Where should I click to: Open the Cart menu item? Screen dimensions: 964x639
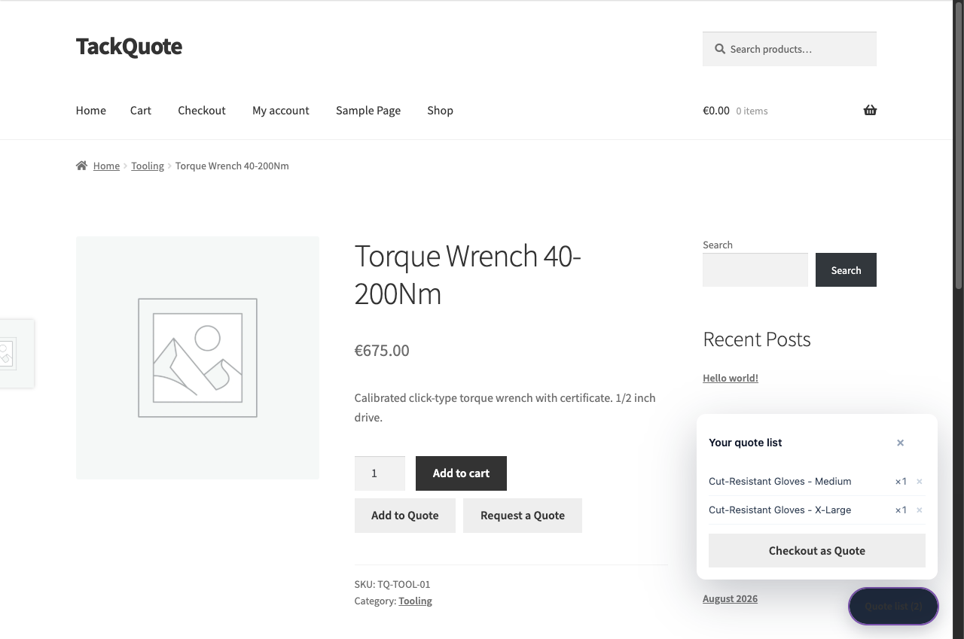141,111
